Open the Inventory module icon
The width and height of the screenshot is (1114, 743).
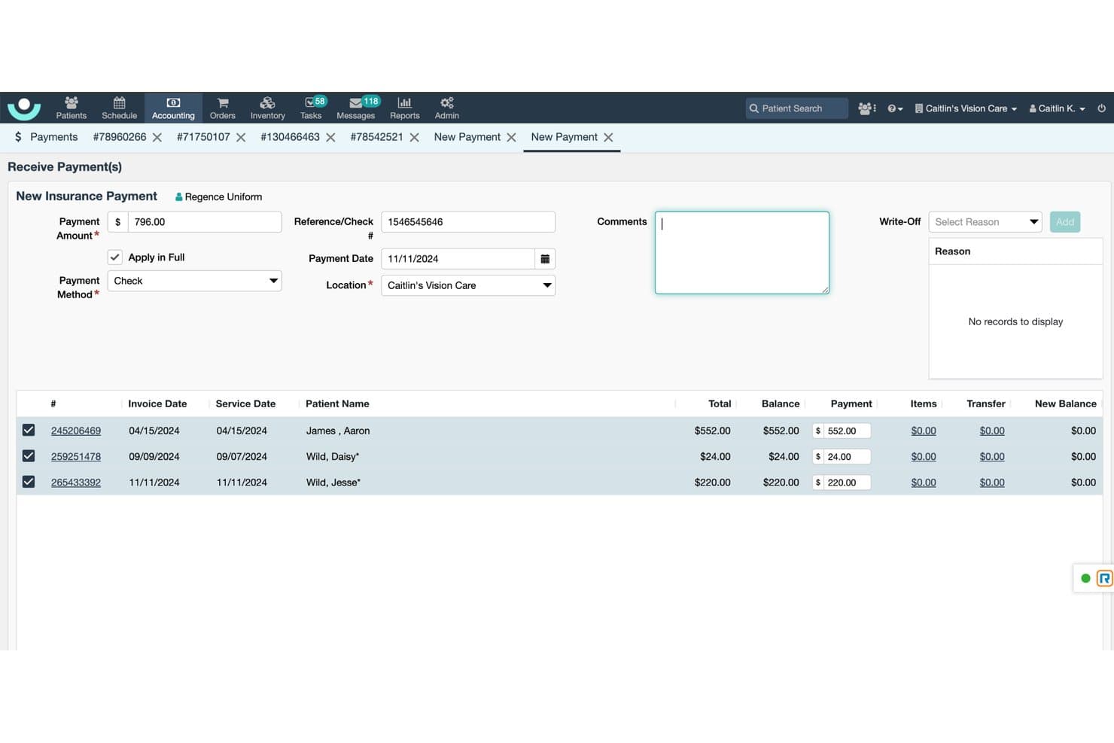pyautogui.click(x=267, y=108)
